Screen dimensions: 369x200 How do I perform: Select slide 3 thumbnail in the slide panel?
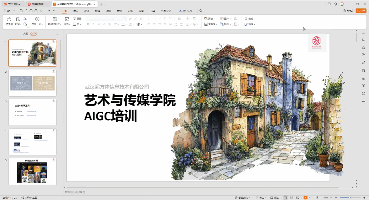pos(32,112)
